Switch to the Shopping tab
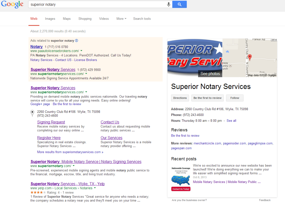Screen dimensions: 285x203 coord(85,19)
